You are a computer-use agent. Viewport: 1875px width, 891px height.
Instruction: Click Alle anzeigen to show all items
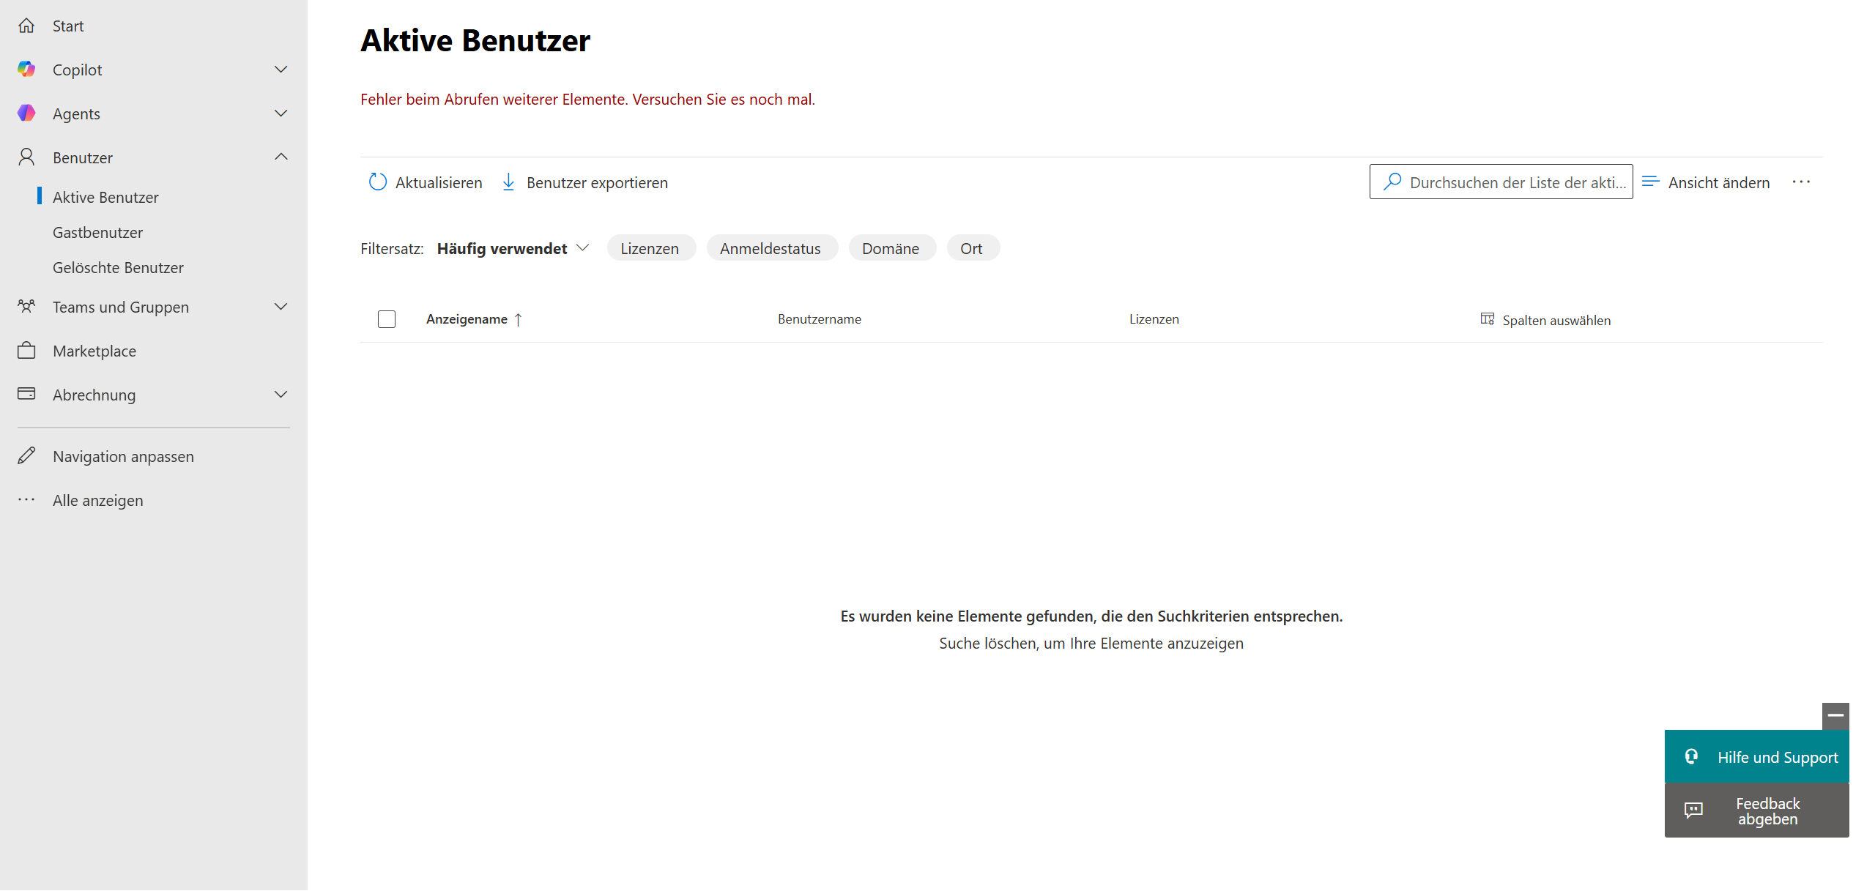point(97,500)
